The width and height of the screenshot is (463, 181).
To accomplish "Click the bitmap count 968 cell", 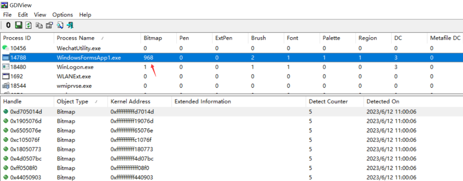I will point(148,58).
